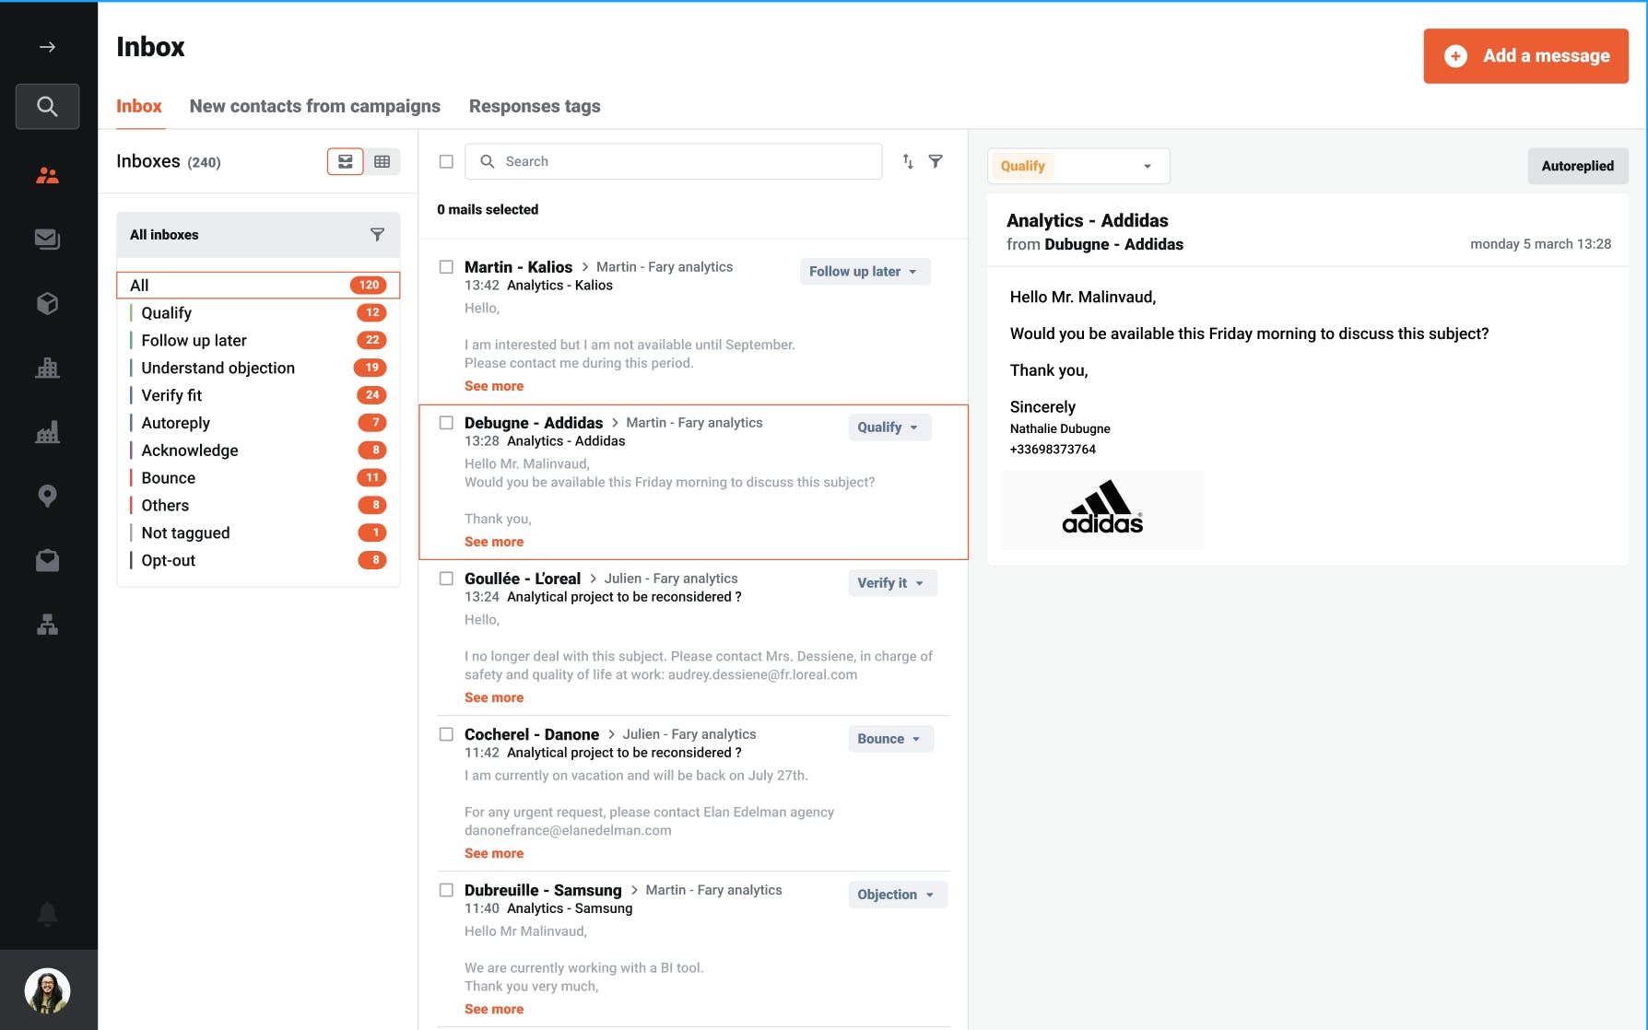
Task: Switch to table grid view icon
Action: click(382, 161)
